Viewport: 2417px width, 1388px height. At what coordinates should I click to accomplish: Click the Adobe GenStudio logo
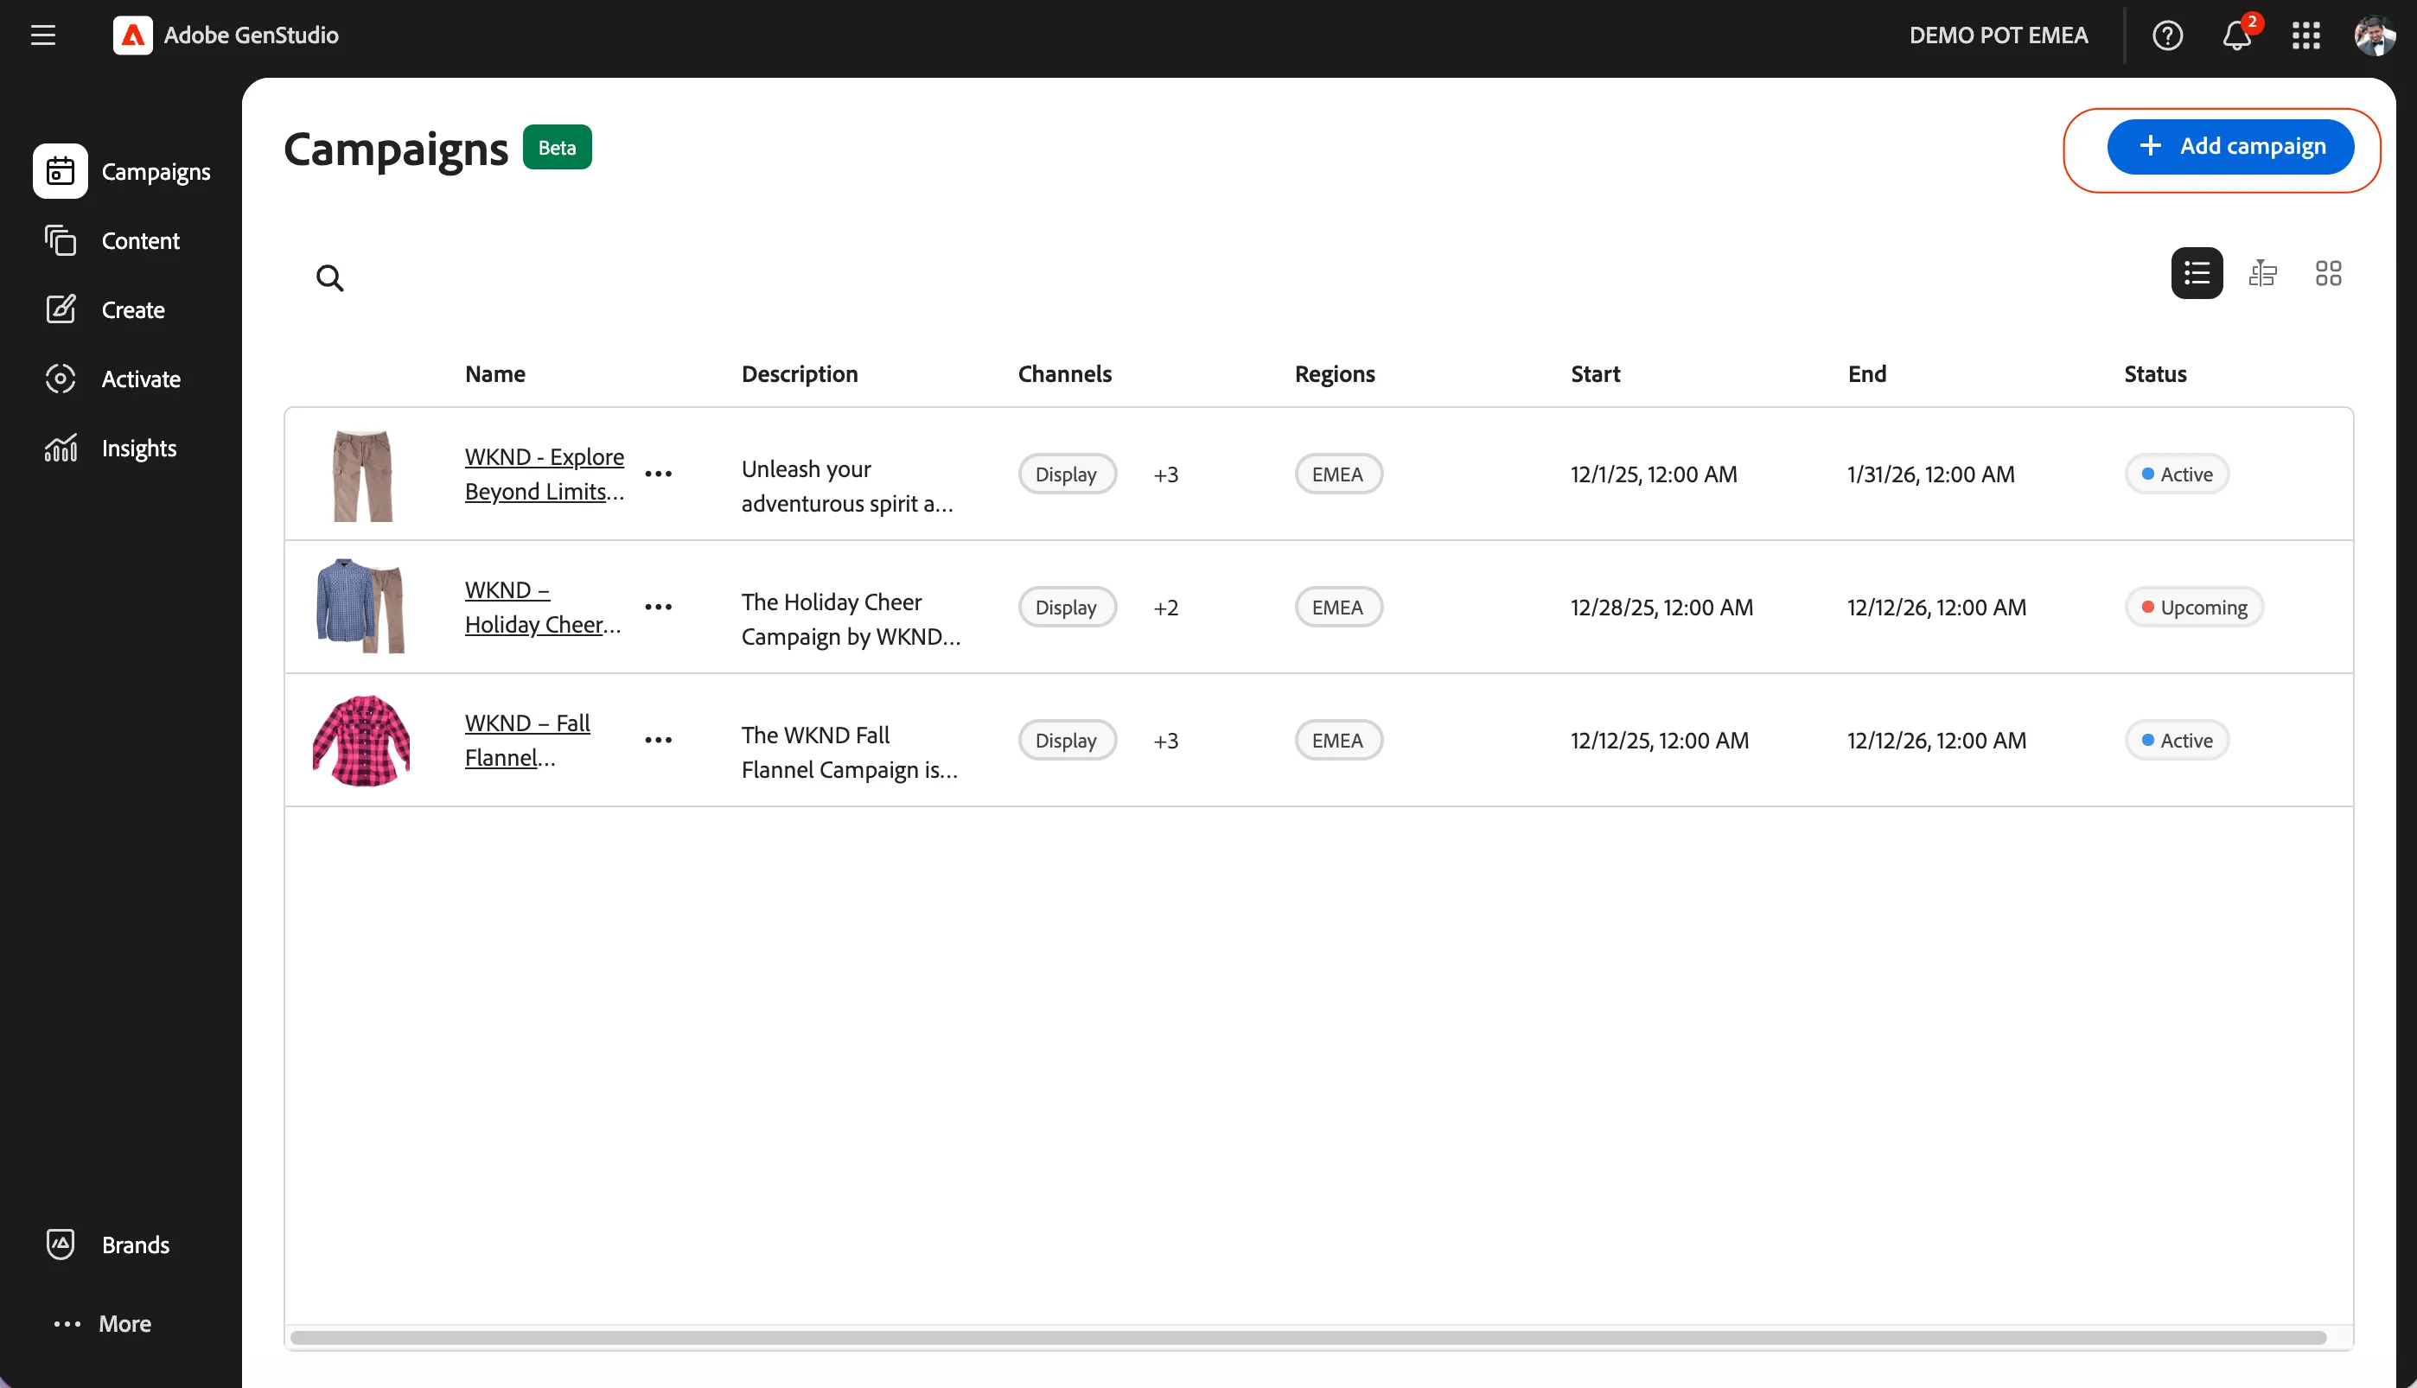coord(132,35)
